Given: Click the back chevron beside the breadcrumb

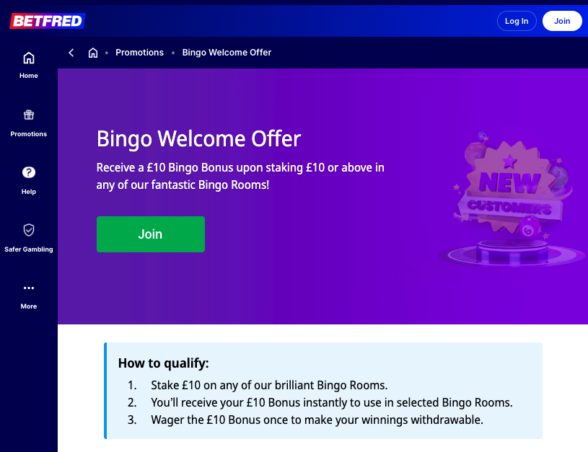Looking at the screenshot, I should coord(71,52).
